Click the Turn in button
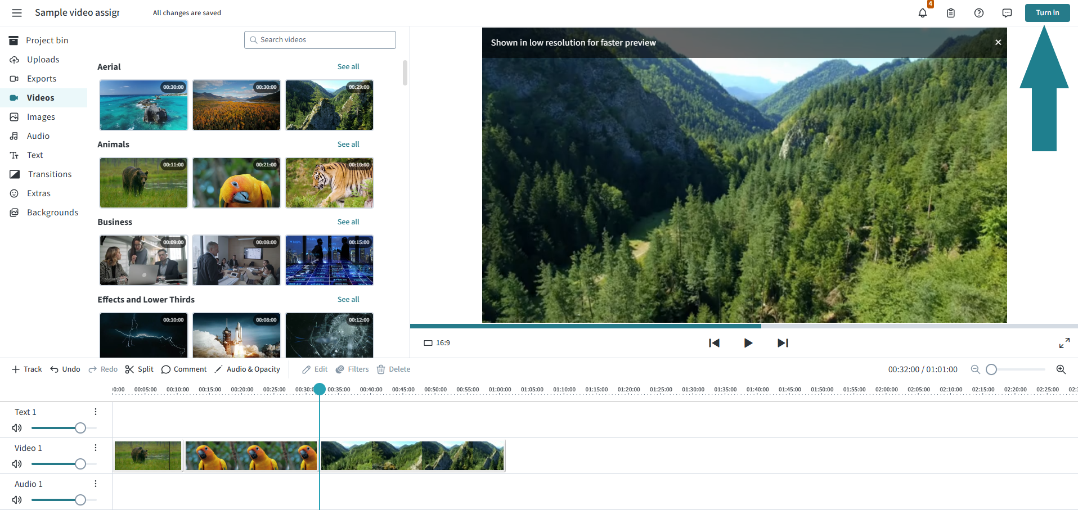Image resolution: width=1078 pixels, height=510 pixels. (1047, 12)
